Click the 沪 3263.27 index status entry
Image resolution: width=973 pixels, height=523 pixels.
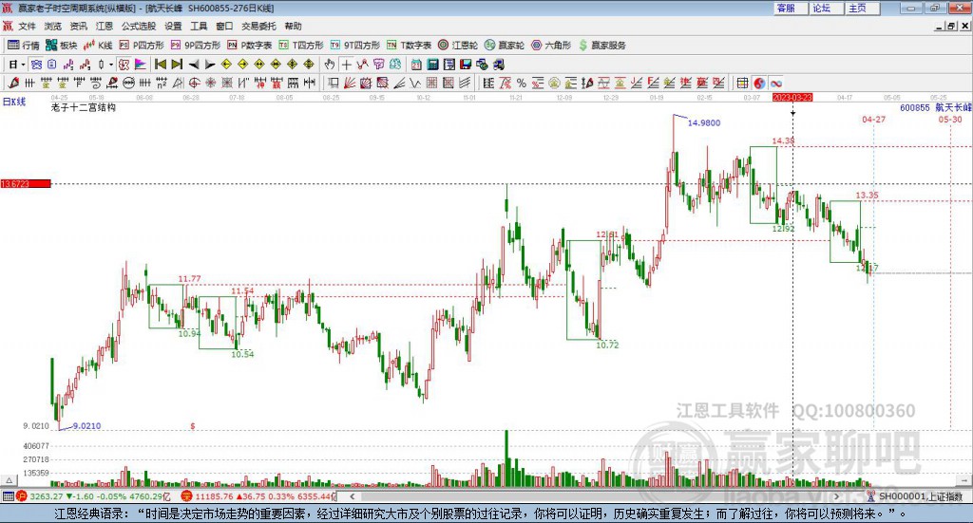coord(93,496)
